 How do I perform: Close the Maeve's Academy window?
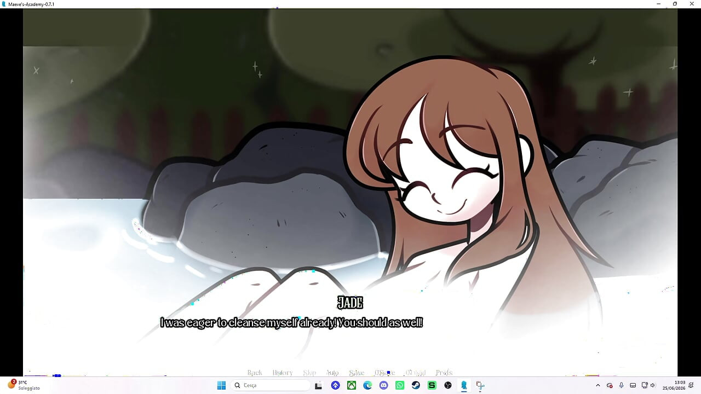[692, 4]
